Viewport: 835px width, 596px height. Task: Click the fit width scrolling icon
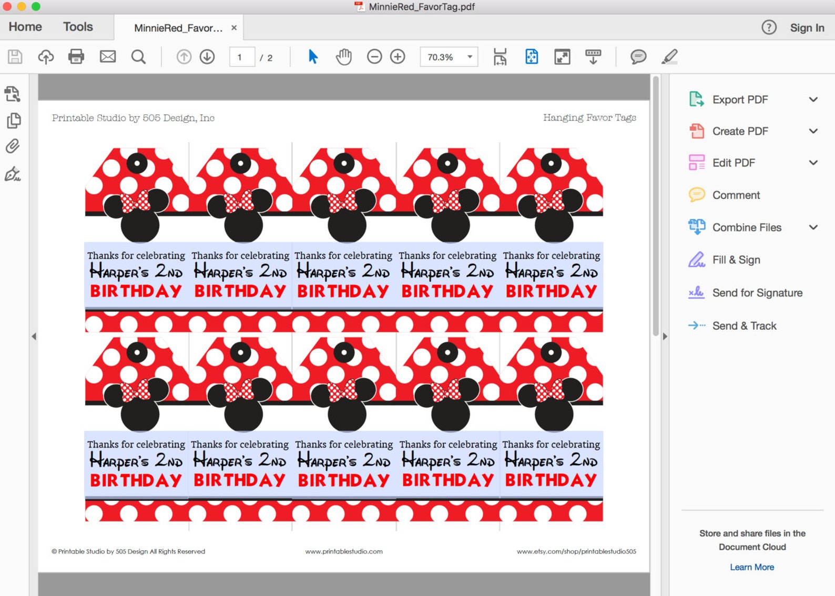pos(500,57)
